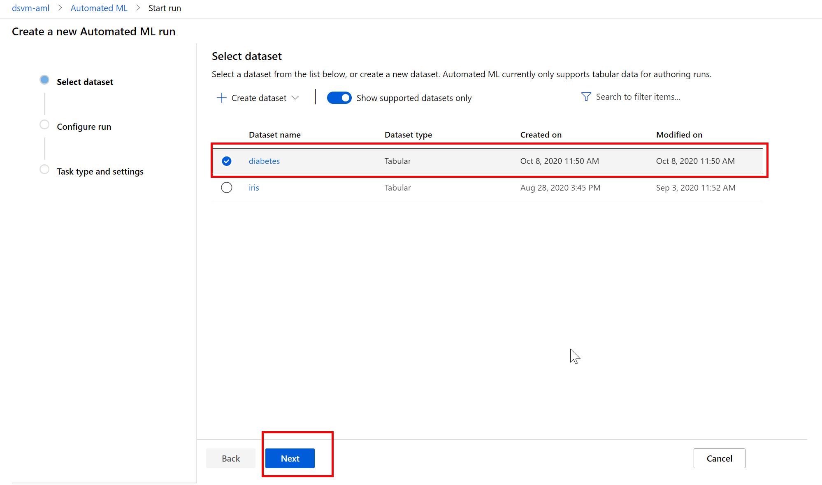Click the Next button
Viewport: 822px width, 485px height.
coord(290,458)
